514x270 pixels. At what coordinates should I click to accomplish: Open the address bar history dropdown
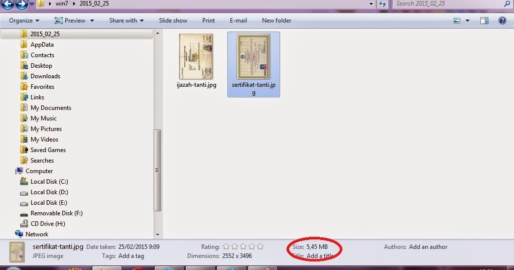(x=371, y=4)
